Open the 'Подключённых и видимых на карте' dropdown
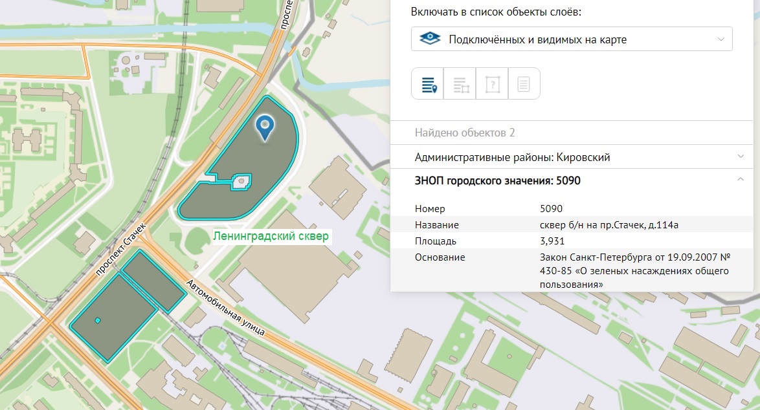 [572, 39]
